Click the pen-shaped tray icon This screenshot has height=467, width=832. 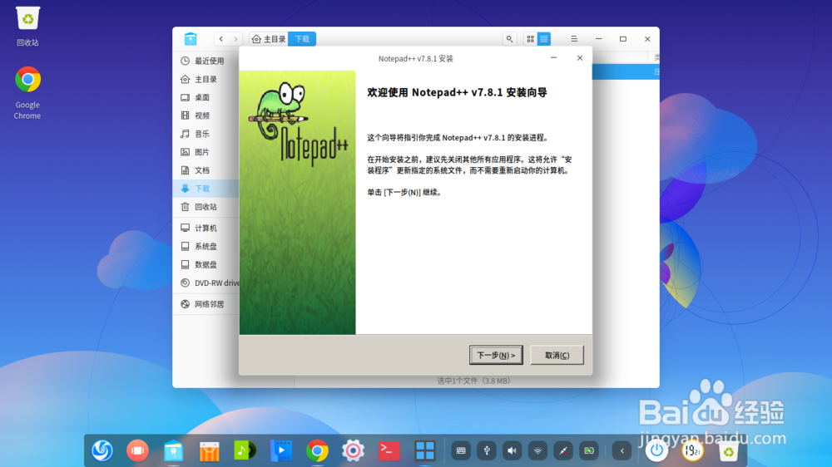pos(563,450)
